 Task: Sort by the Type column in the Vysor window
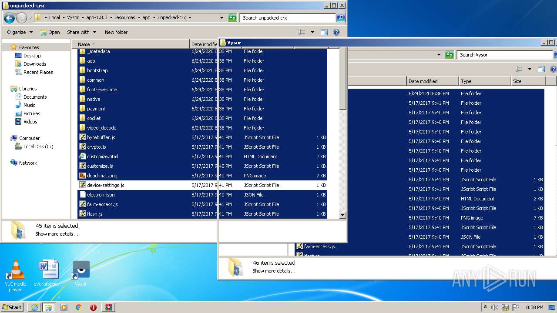(485, 81)
